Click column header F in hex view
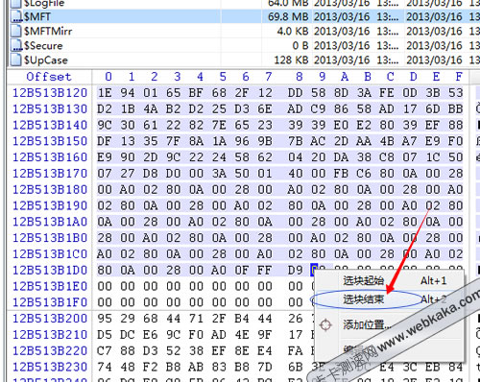The width and height of the screenshot is (480, 382). tap(459, 77)
